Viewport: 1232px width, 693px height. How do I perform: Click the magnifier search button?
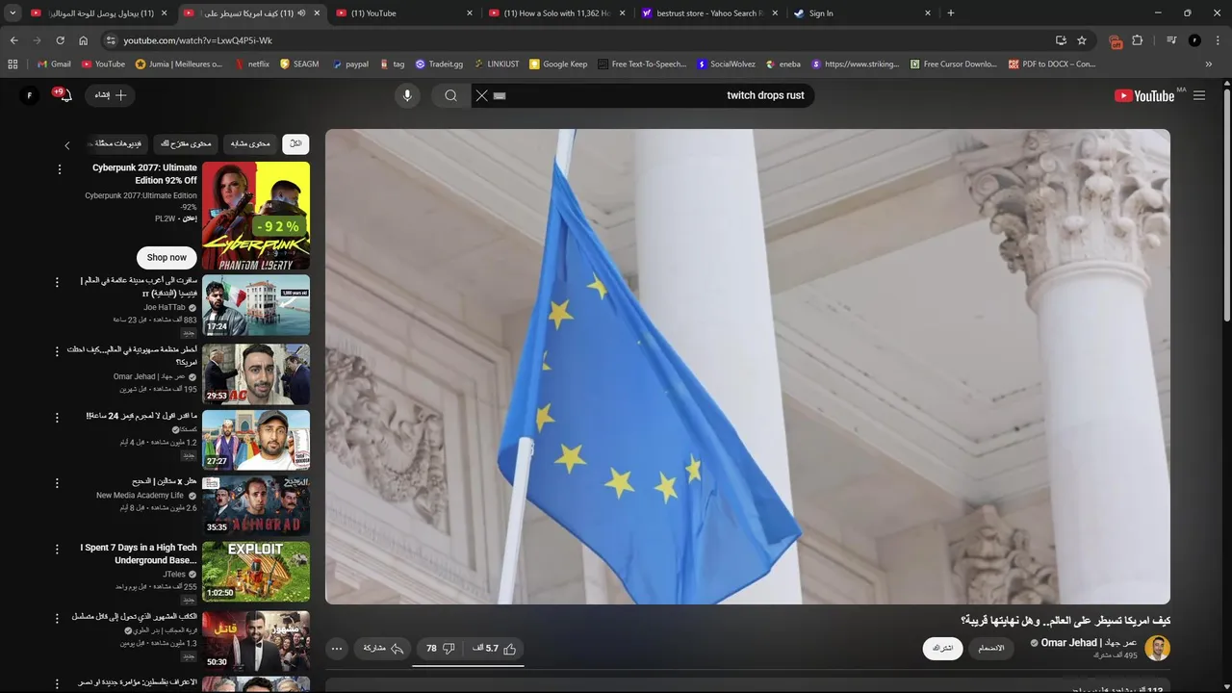tap(450, 95)
